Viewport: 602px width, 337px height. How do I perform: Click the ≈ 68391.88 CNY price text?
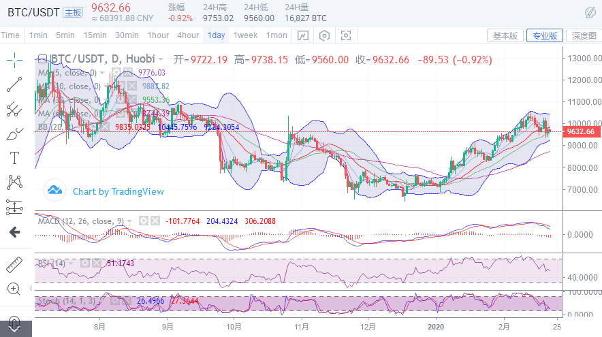tap(123, 18)
